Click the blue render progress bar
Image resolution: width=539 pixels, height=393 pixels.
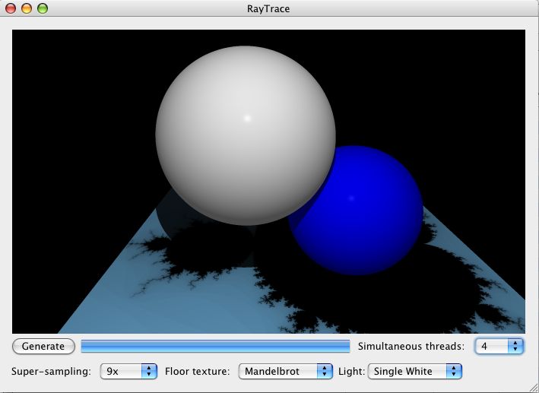click(215, 347)
